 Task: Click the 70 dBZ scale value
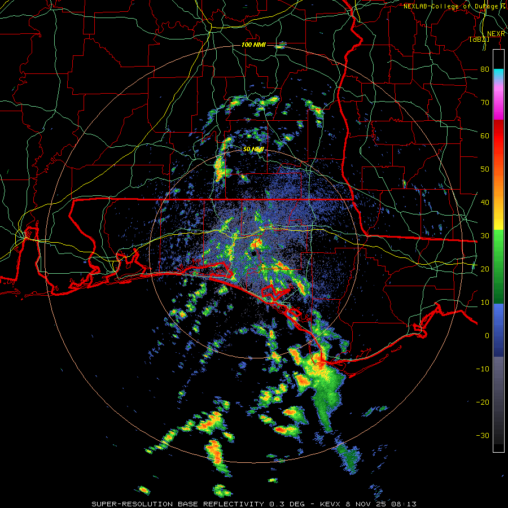coord(485,103)
